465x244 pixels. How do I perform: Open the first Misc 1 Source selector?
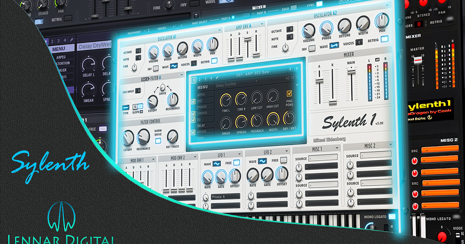click(x=323, y=158)
